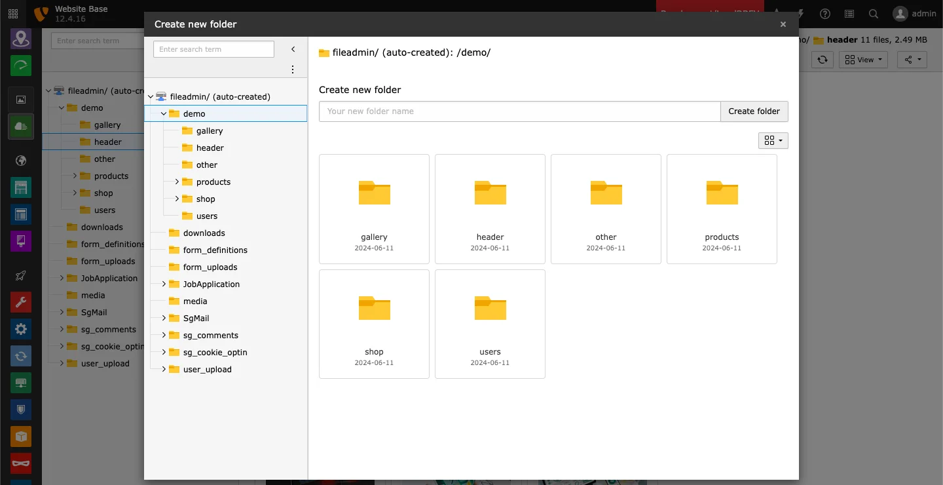Image resolution: width=943 pixels, height=485 pixels.
Task: Select the Filelist module folder icon
Action: [x=21, y=126]
